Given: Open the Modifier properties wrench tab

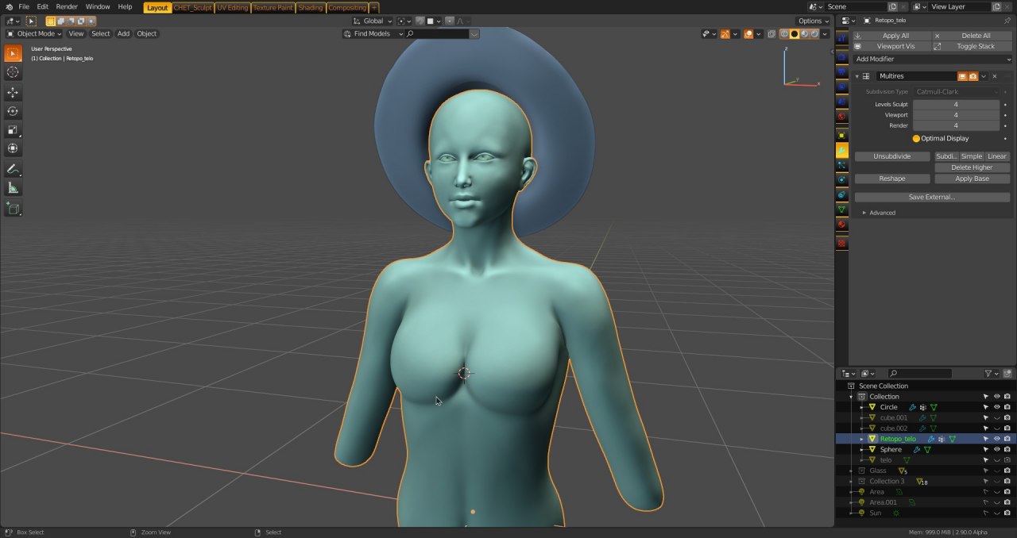Looking at the screenshot, I should pos(842,150).
